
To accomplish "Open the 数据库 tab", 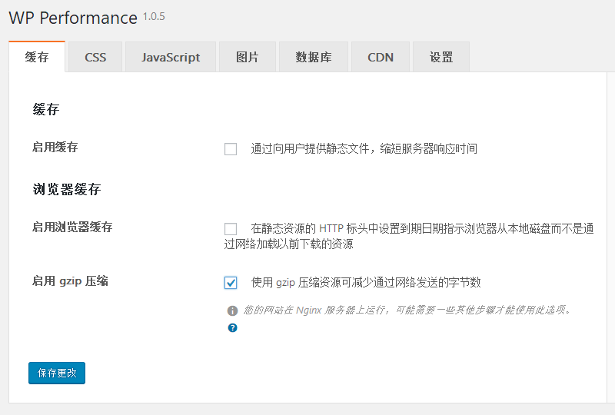I will [x=313, y=58].
